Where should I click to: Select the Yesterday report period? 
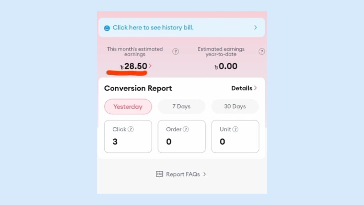click(x=128, y=106)
